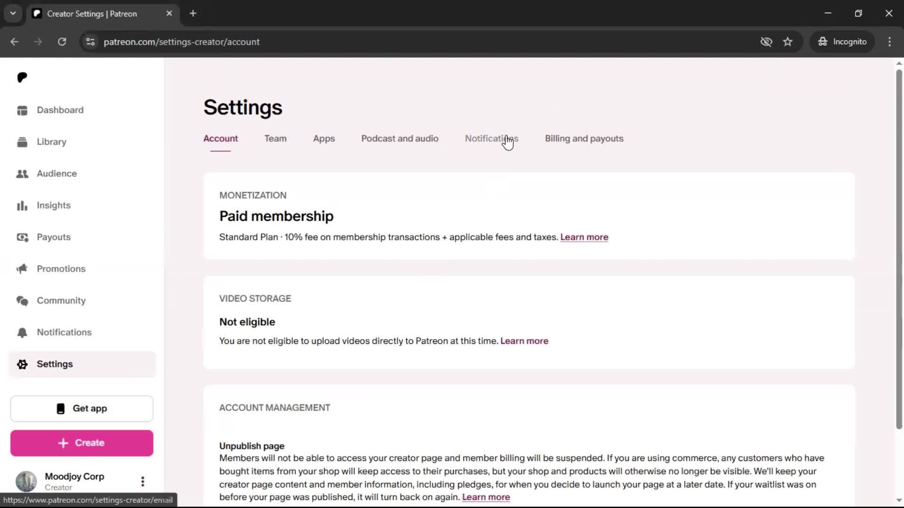
Task: Open Learn more link under Video storage
Action: coord(524,341)
